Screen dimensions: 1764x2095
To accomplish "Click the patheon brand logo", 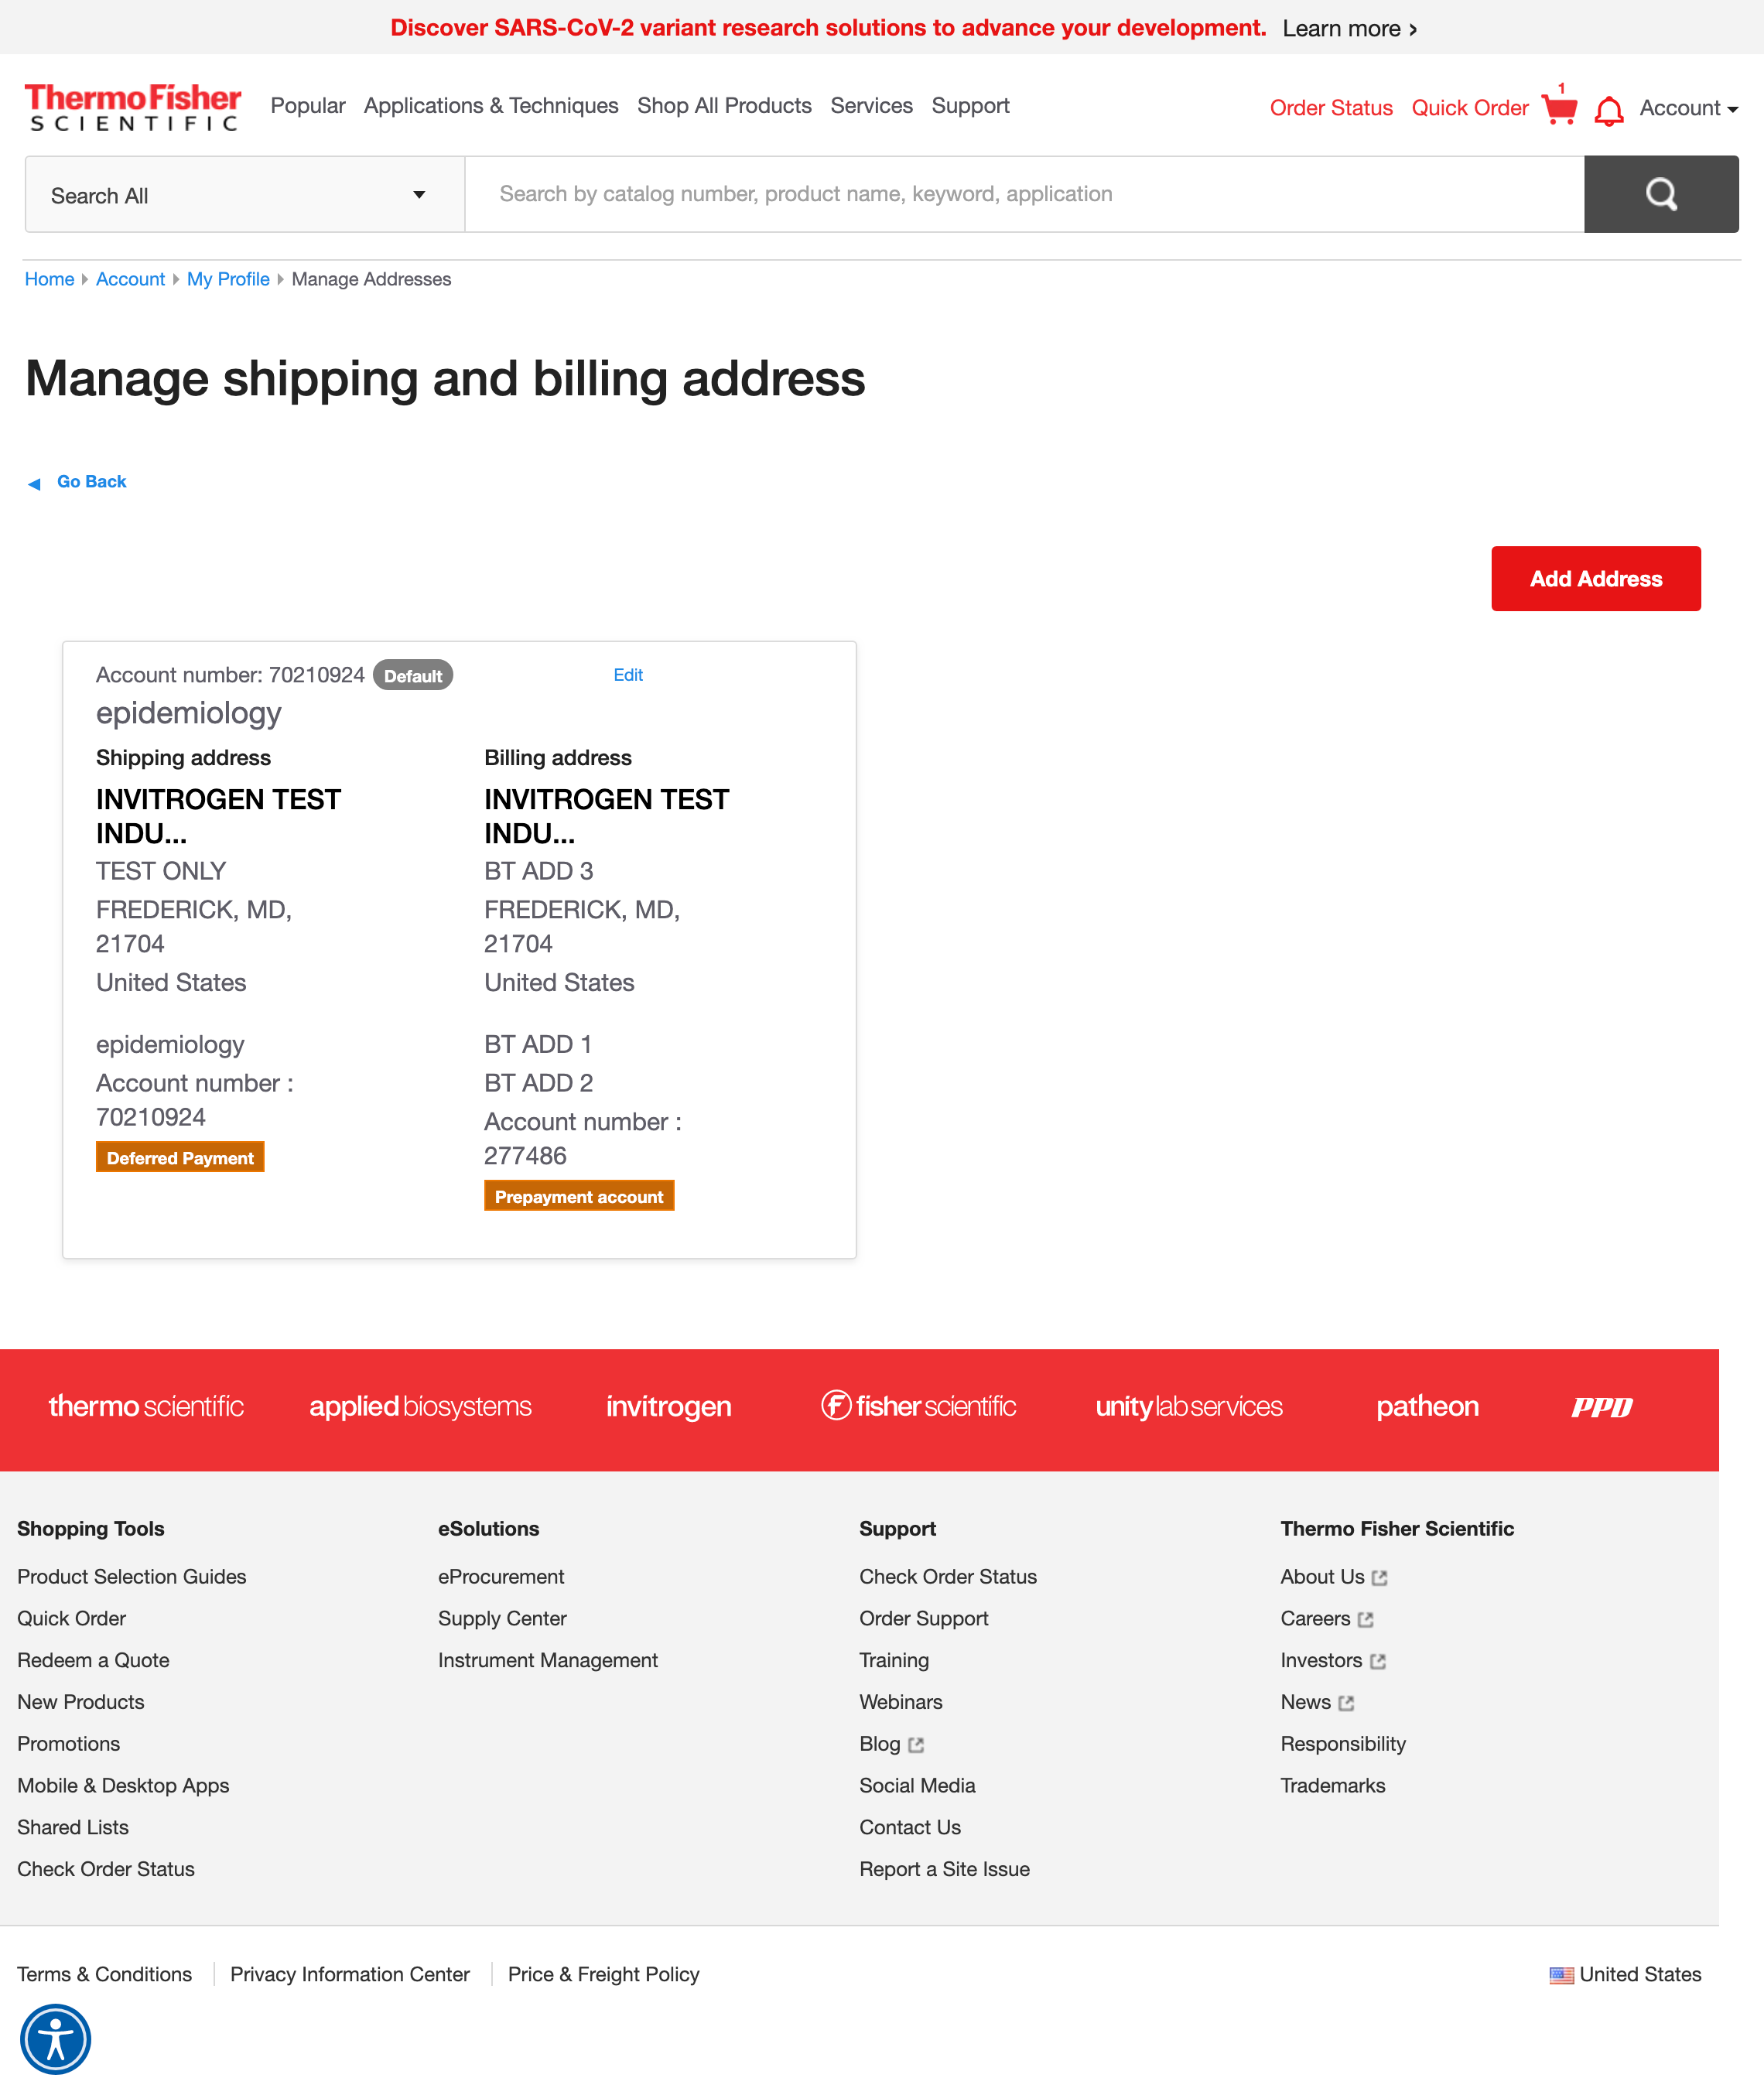I will coord(1427,1406).
